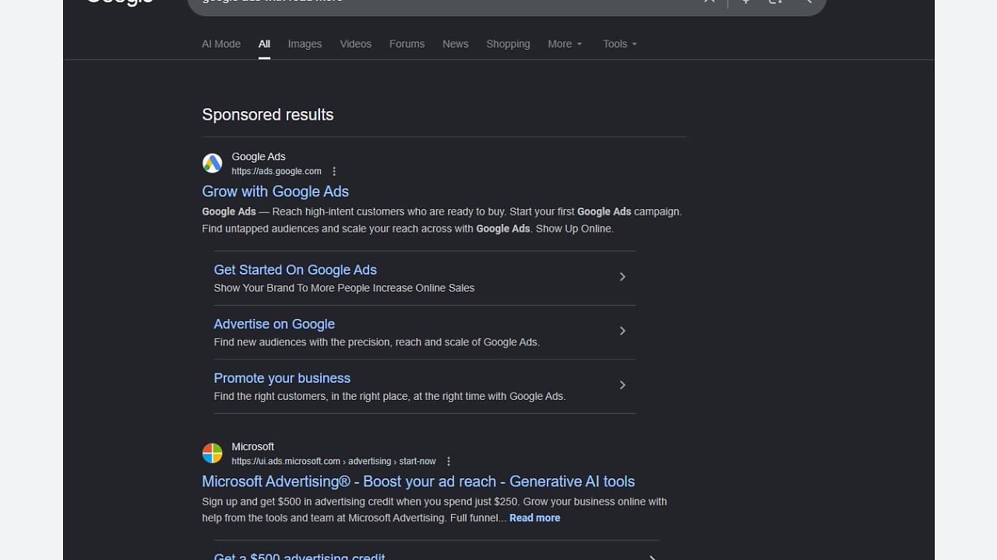Open the three-dot menu beside ads.google.com
This screenshot has height=560, width=997.
tap(334, 171)
